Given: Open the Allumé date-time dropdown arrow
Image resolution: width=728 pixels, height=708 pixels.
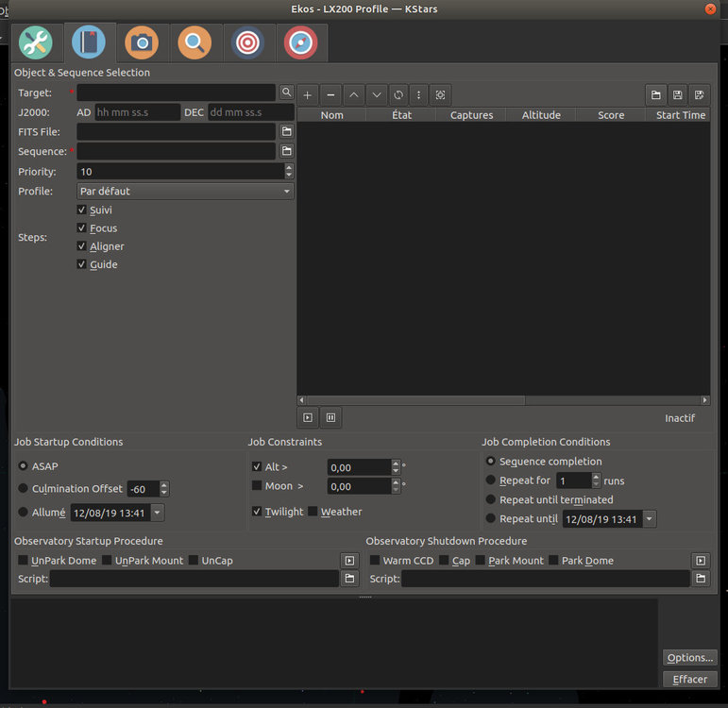Looking at the screenshot, I should (158, 513).
